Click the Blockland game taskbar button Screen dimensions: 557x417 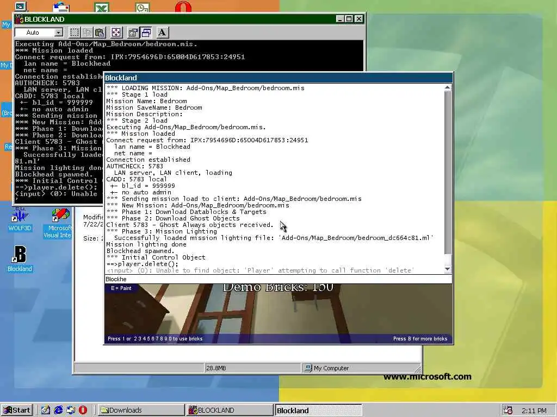click(318, 410)
